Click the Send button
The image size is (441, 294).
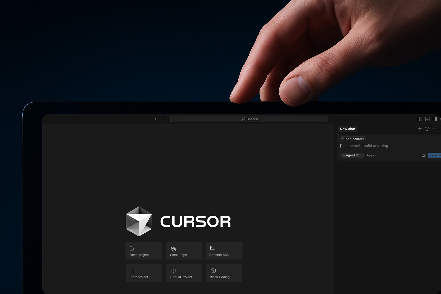click(434, 155)
